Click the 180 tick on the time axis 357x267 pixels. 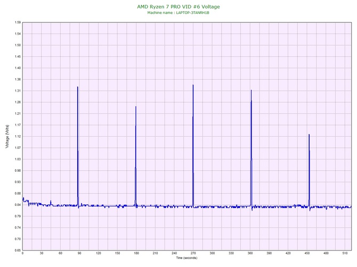136,253
